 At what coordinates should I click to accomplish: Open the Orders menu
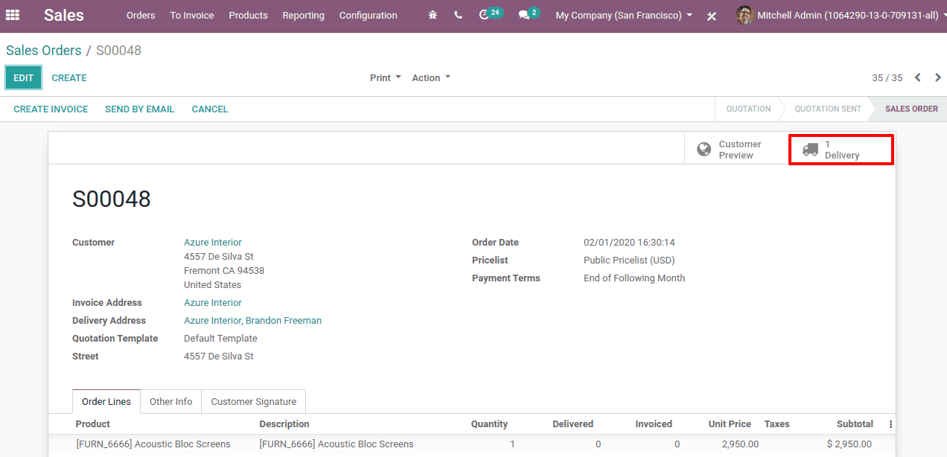pyautogui.click(x=141, y=15)
